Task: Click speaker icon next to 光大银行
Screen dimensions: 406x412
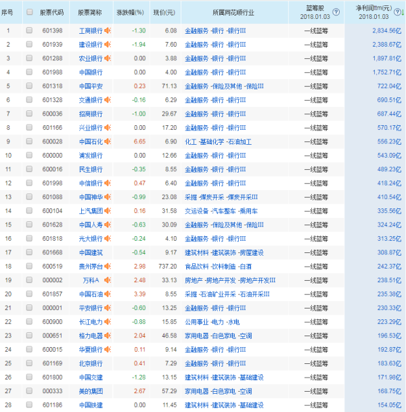Action: coord(108,239)
